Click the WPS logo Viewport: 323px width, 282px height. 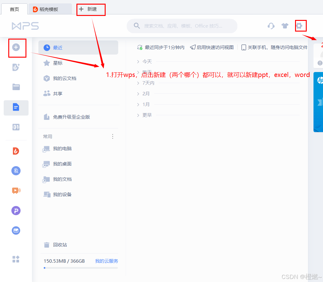tap(25, 26)
